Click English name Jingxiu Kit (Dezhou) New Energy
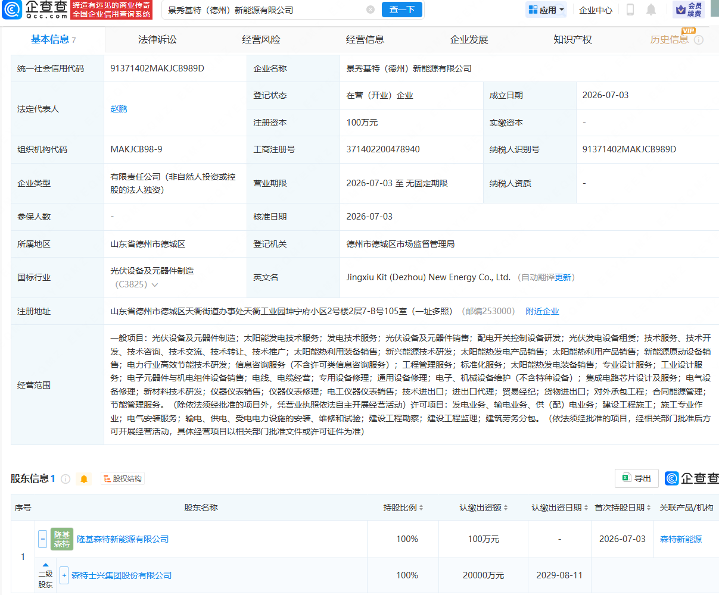The image size is (719, 595). point(428,277)
